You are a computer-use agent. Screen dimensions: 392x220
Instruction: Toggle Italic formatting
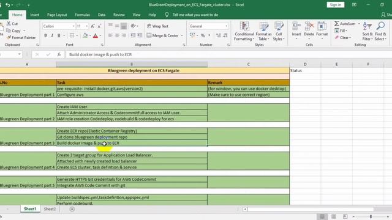52,35
